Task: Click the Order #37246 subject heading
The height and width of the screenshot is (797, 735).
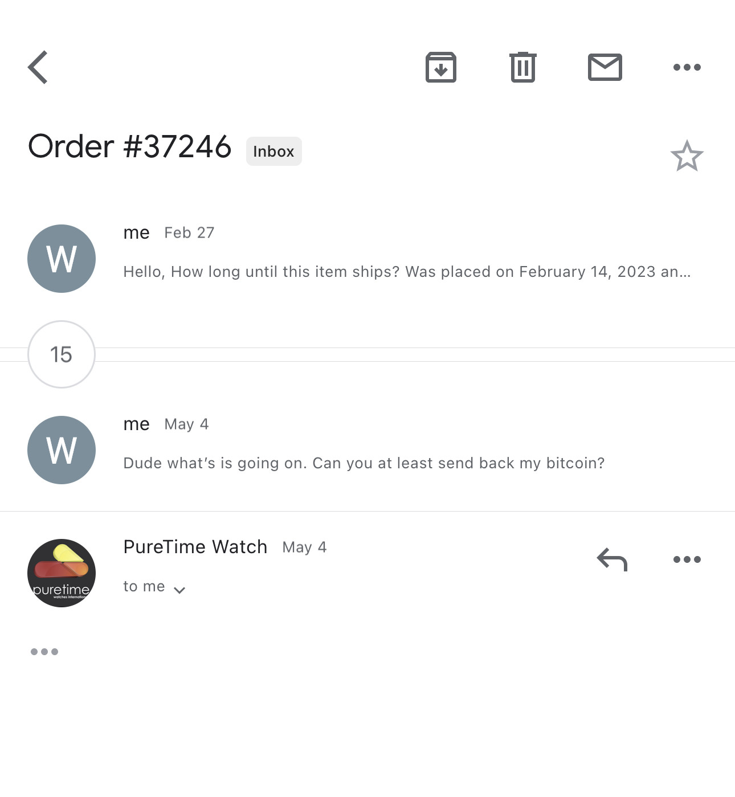Action: tap(130, 146)
